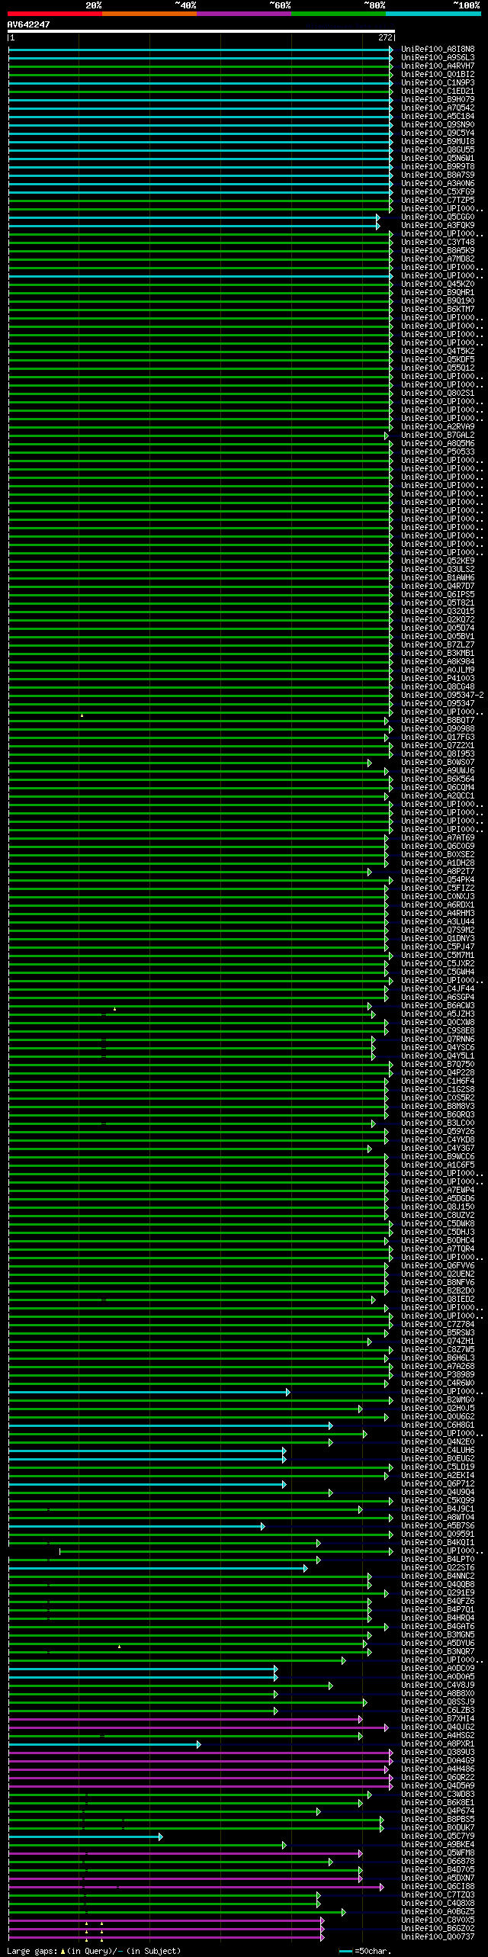488x1957 pixels.
Task: Click hit label UniRef100_A7Q542
Action: 438,108
